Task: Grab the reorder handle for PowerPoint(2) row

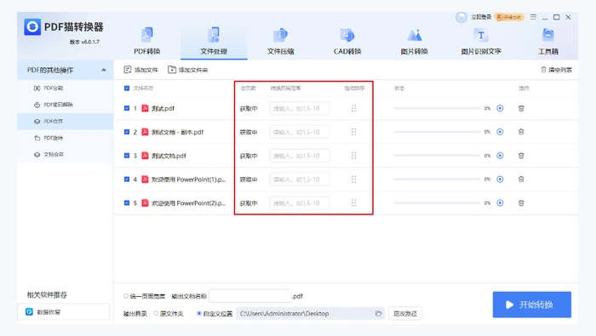Action: 354,203
